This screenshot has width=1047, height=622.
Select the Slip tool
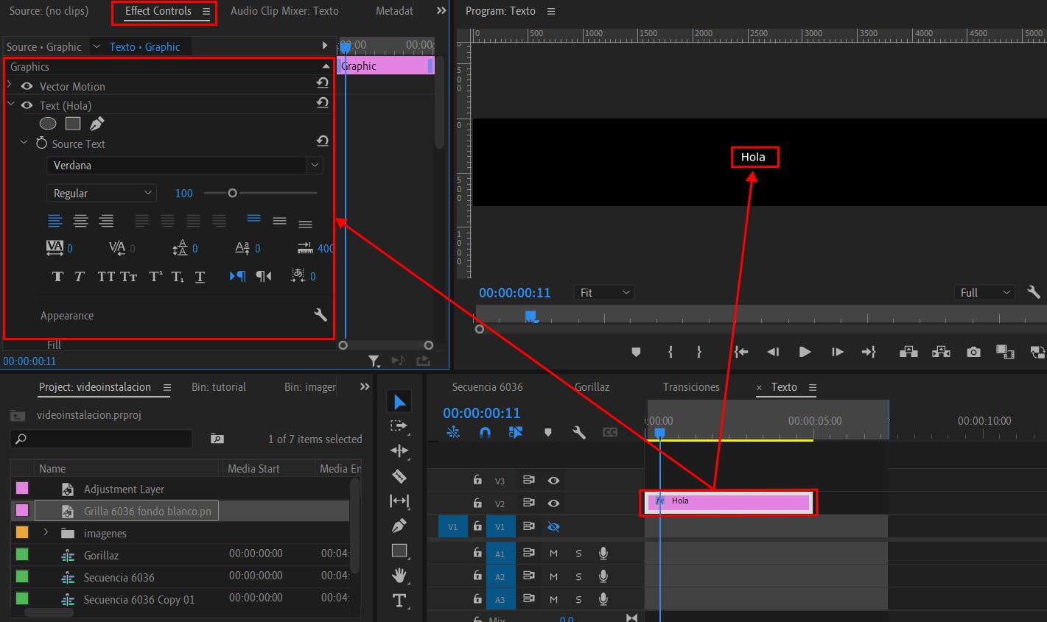(x=399, y=501)
